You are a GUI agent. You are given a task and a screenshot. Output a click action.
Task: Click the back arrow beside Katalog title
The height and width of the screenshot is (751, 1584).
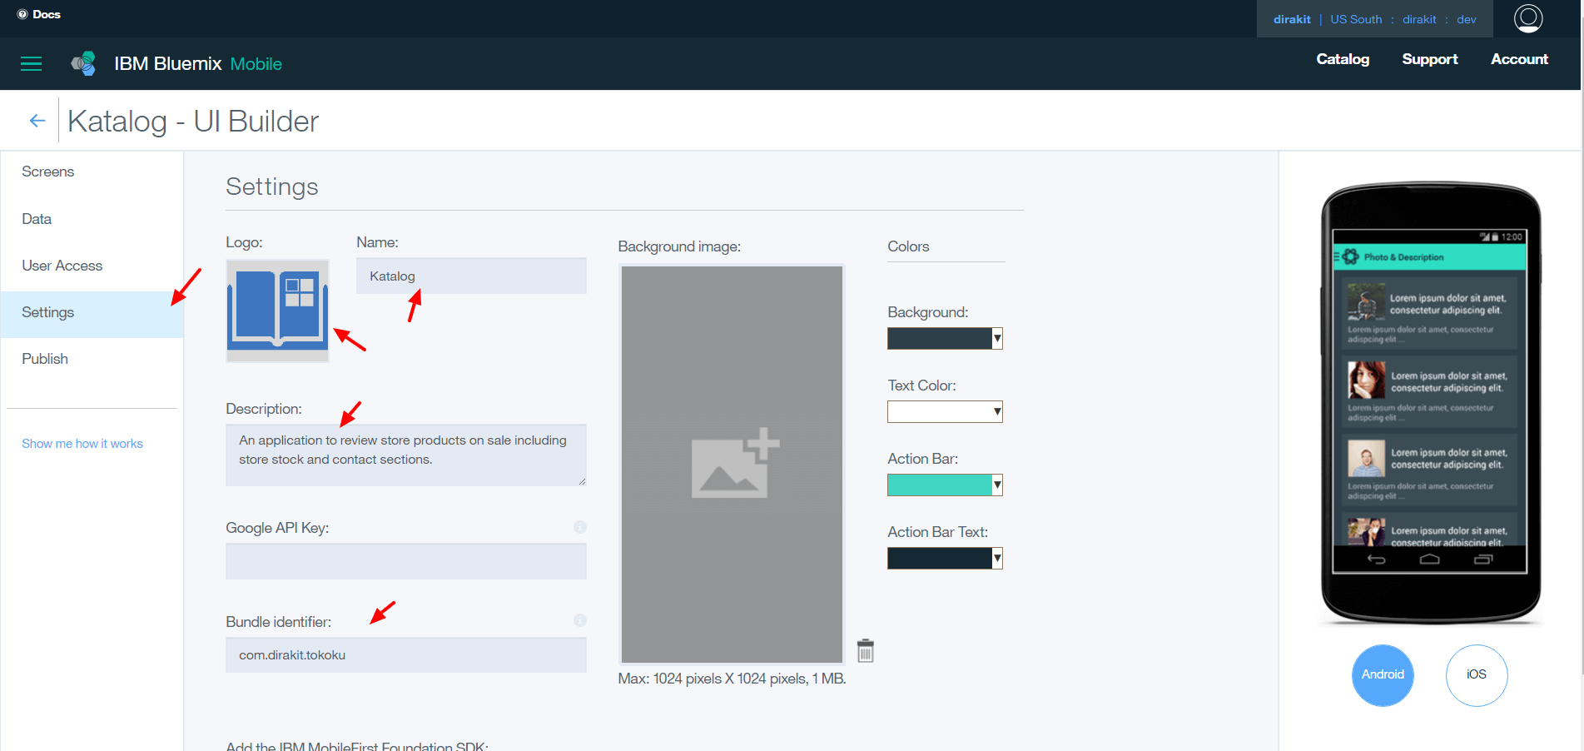pyautogui.click(x=37, y=121)
